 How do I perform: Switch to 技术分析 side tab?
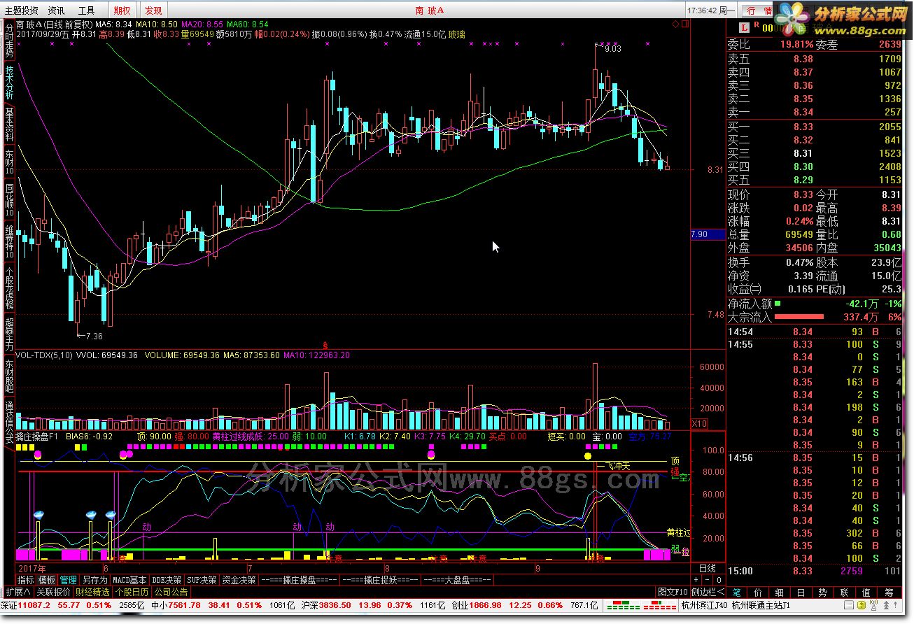[9, 83]
